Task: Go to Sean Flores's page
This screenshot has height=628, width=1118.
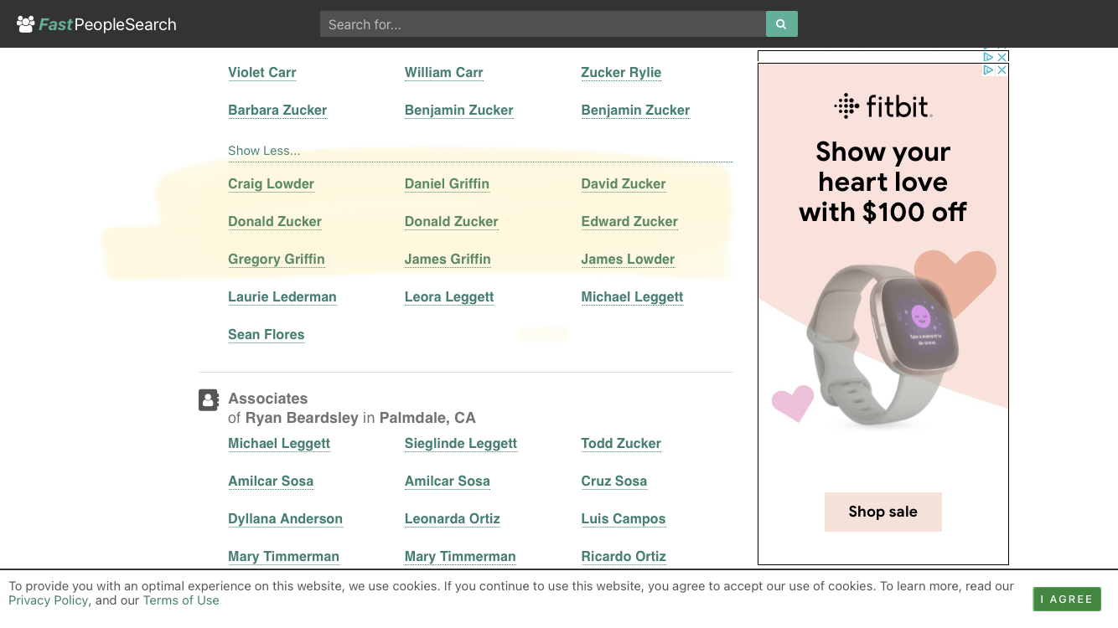Action: pos(267,335)
